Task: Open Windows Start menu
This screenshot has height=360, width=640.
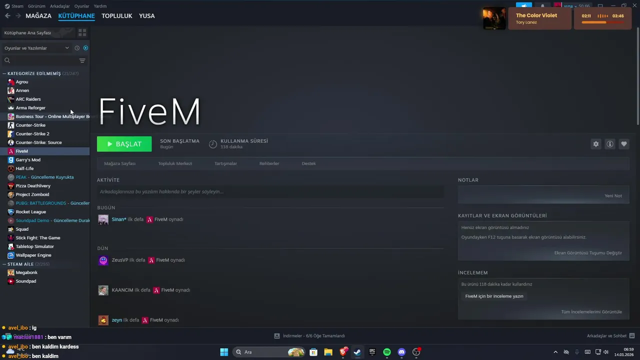Action: [224, 352]
